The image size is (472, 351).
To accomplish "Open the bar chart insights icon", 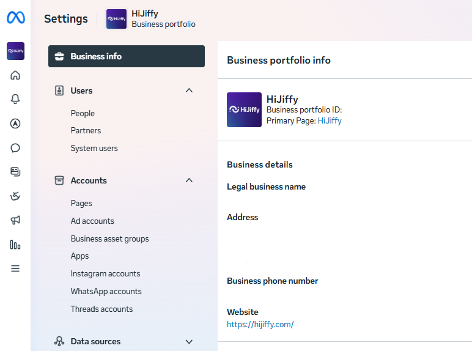I will (x=15, y=245).
